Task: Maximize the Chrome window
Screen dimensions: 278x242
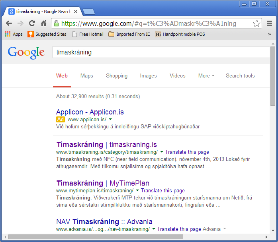Action: 254,4
